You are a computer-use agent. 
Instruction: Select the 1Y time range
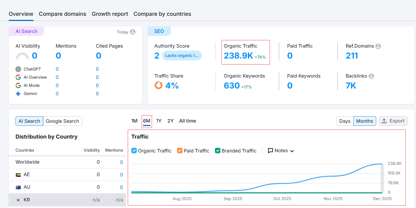tap(159, 121)
